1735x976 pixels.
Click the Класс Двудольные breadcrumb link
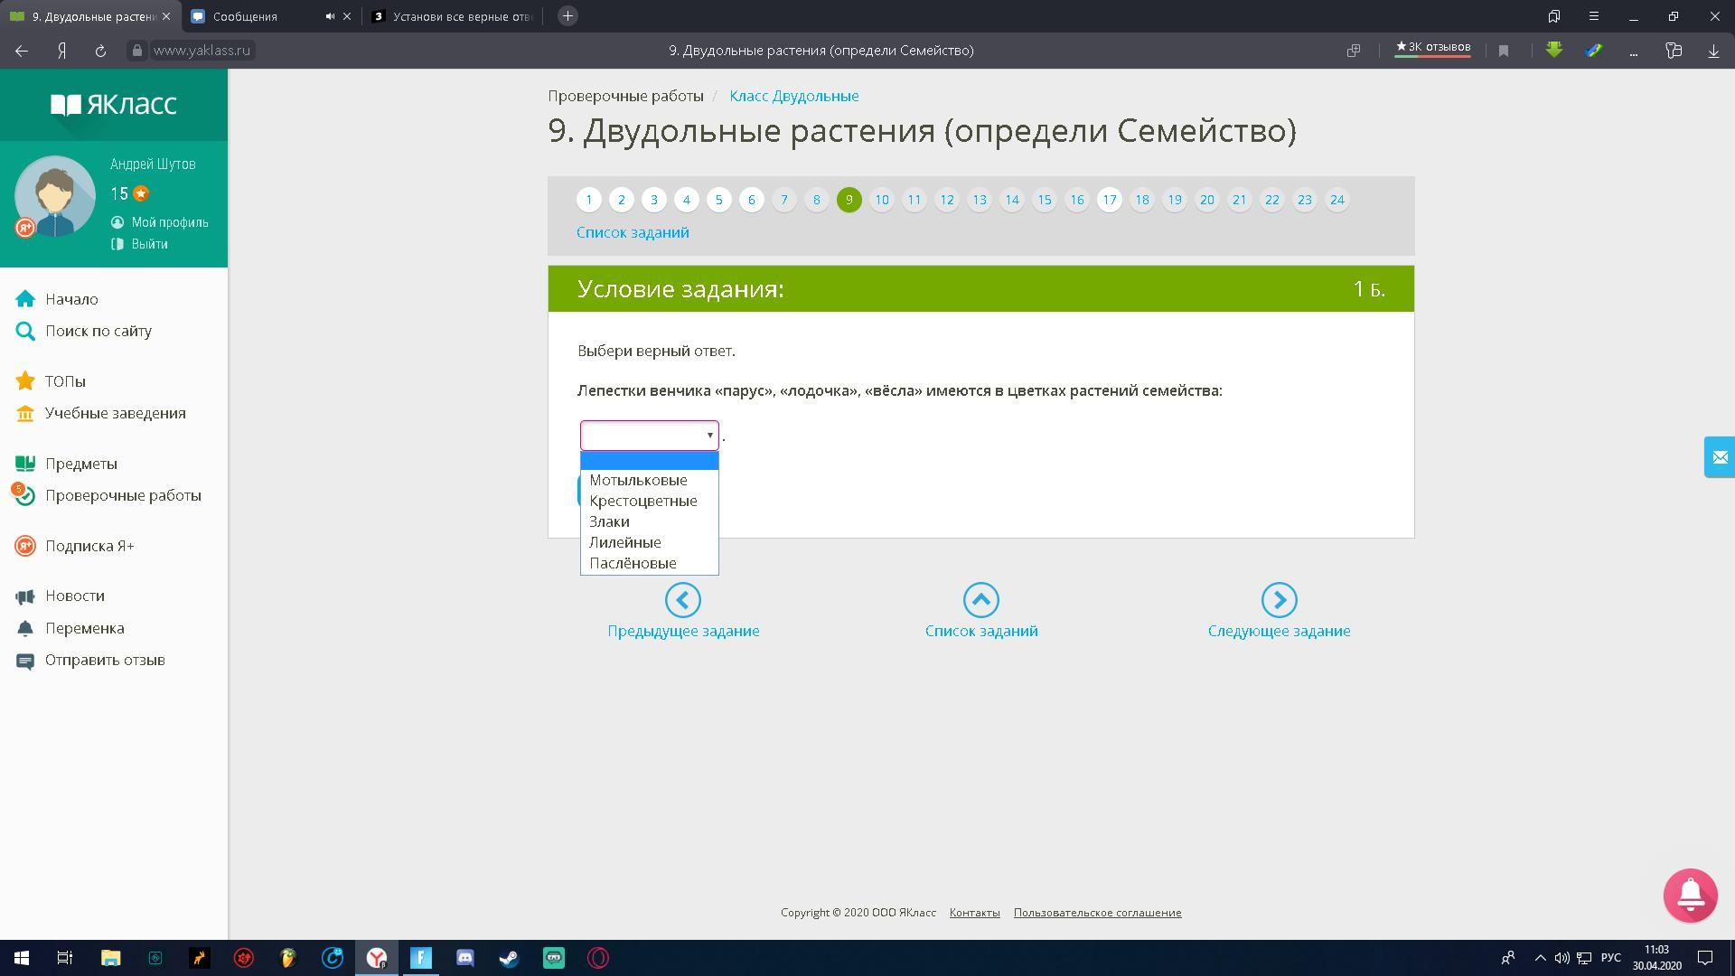point(793,96)
